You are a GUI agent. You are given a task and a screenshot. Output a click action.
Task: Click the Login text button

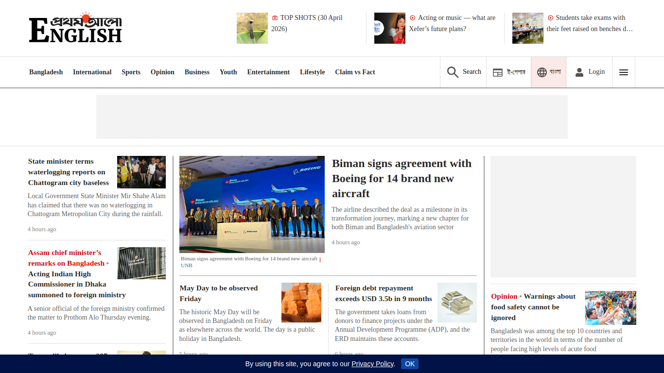tap(596, 71)
